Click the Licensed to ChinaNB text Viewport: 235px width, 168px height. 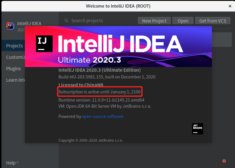click(81, 85)
